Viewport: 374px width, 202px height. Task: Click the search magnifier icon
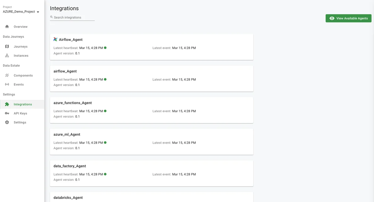(x=51, y=17)
